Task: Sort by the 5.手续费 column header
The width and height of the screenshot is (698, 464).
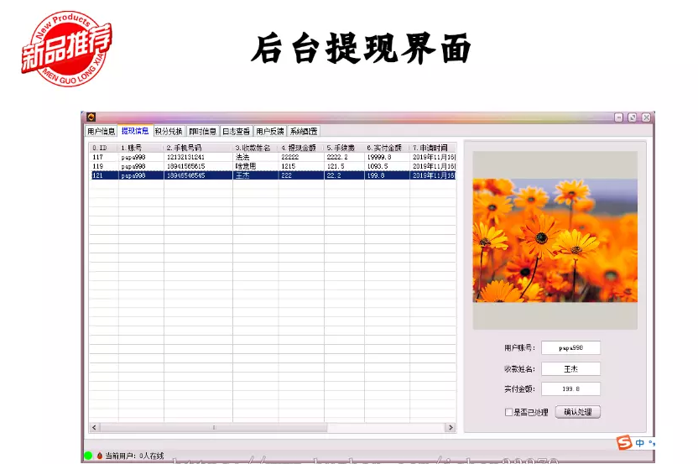Action: coord(344,148)
